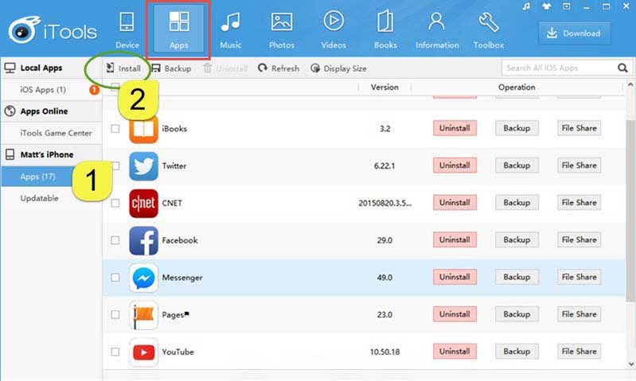636x381 pixels.
Task: Check the YouTube row checkbox
Action: [115, 352]
